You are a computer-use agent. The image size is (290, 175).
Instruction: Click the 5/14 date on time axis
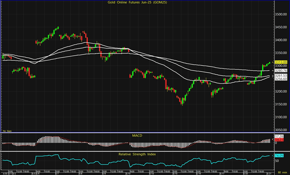click(x=151, y=173)
